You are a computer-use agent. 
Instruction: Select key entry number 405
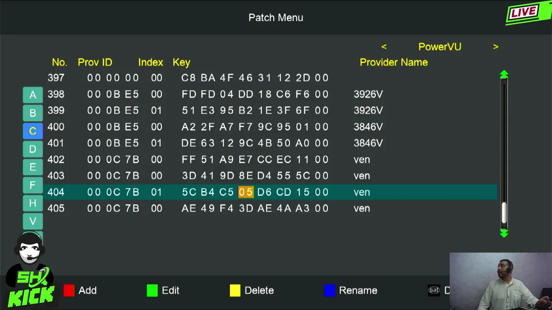pos(56,208)
